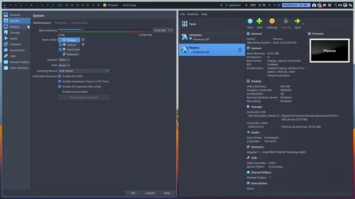Adjust Base Memory slider handle
The image size is (355, 199).
(x=82, y=29)
